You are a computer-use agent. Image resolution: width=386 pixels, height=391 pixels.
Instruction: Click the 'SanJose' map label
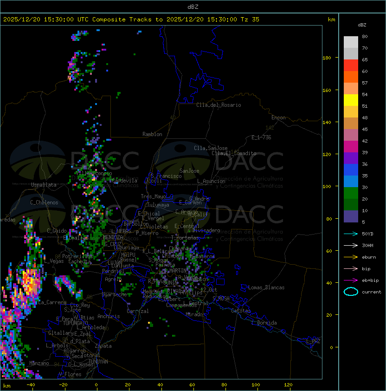189,171
